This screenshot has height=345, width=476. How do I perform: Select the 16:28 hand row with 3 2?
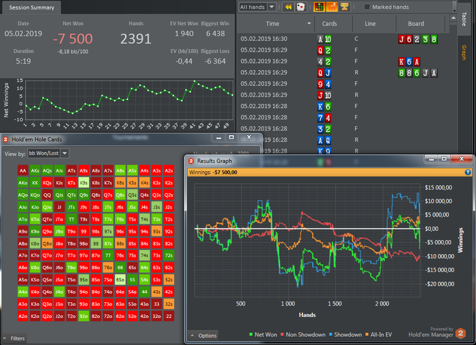[343, 128]
